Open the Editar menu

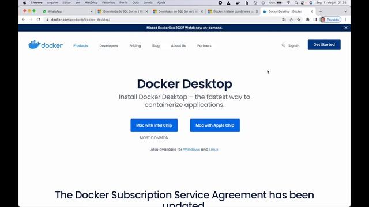pos(67,3)
